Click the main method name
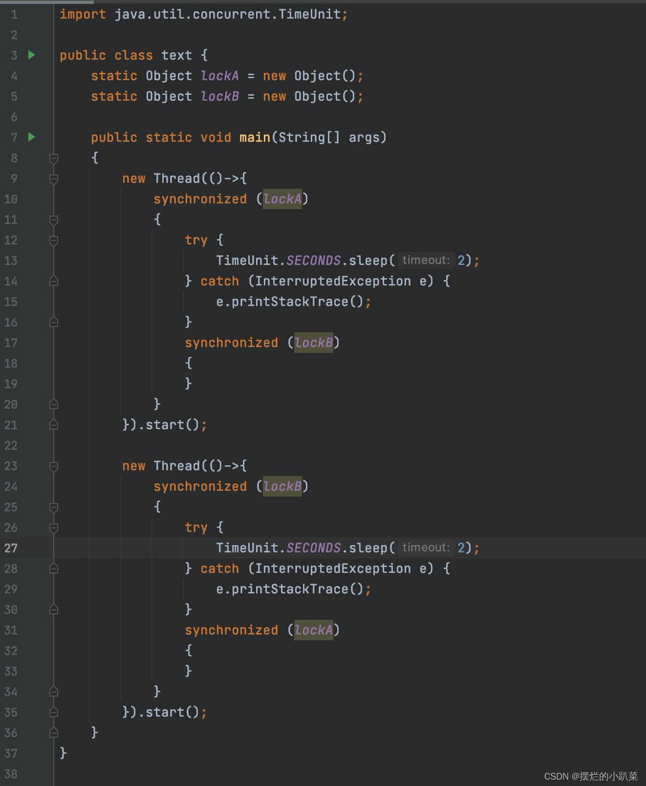 [255, 137]
